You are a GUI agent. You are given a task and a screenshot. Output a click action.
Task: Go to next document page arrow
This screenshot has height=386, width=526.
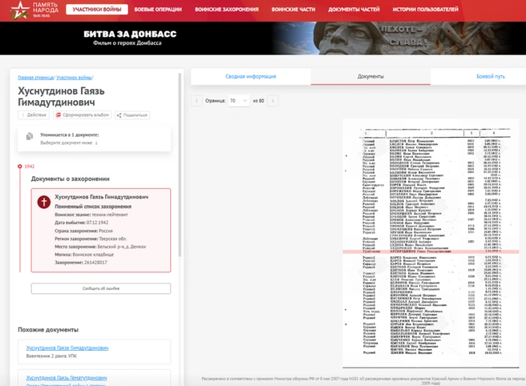pyautogui.click(x=273, y=101)
